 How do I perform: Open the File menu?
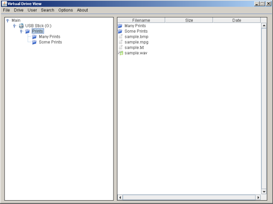point(6,10)
